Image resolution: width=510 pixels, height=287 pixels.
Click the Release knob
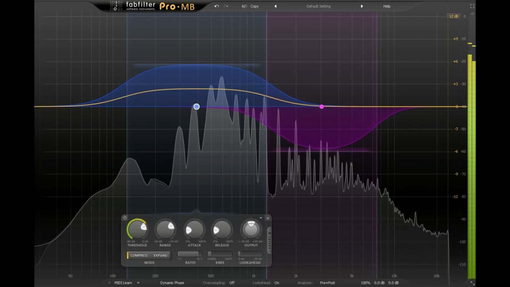[222, 230]
